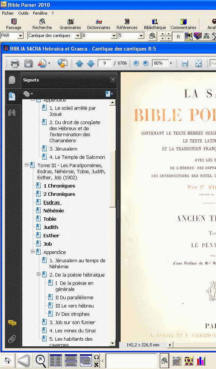Screen dimensions: 216x369
Task: Open the binoculars search panel
Action: click(12, 113)
